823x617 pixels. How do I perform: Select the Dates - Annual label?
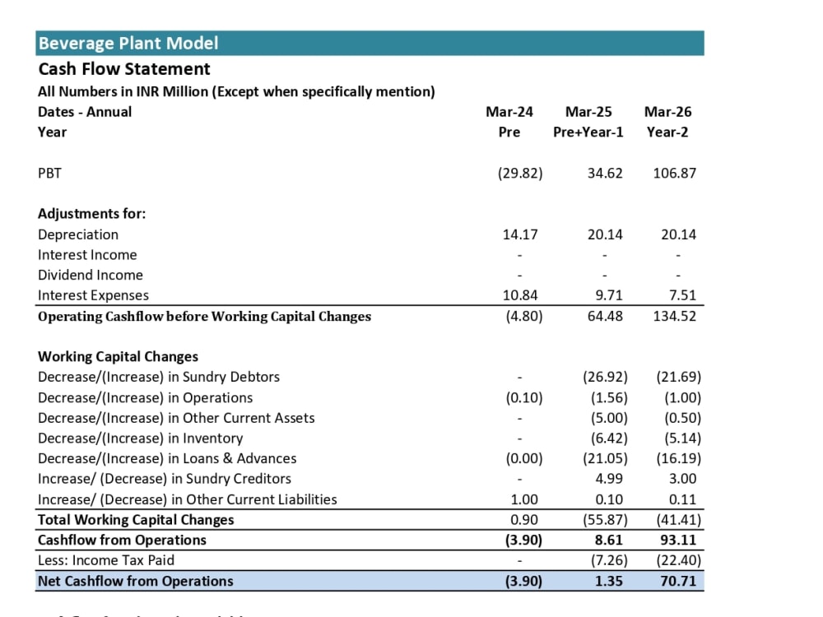(x=85, y=112)
